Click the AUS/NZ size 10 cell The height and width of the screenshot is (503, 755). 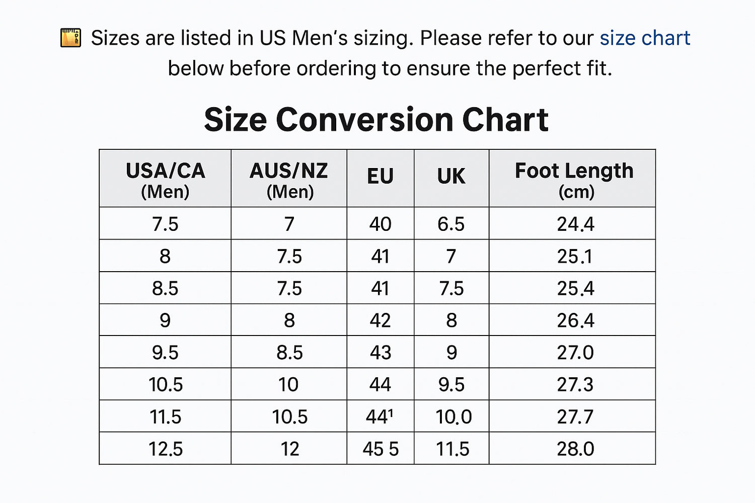point(288,385)
